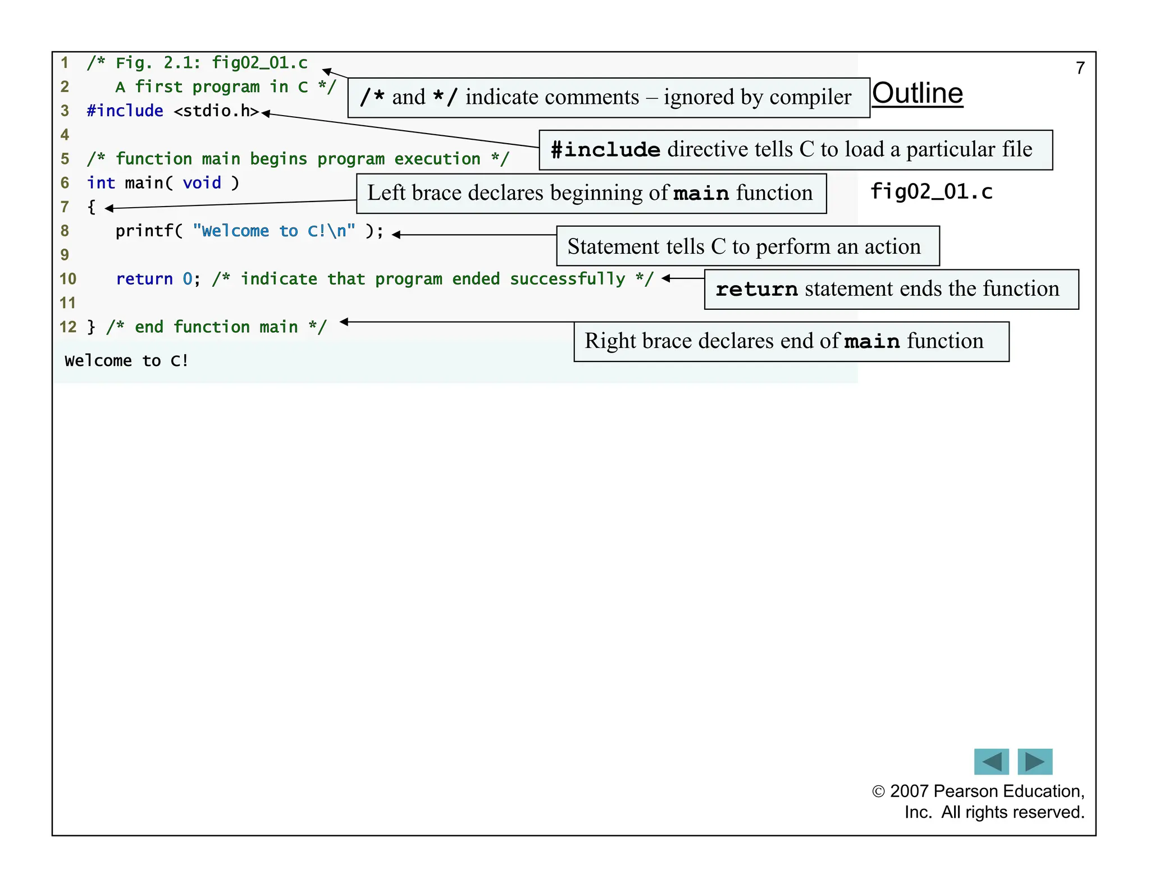Click the opening left brace on line 7
The image size is (1150, 888).
[x=92, y=207]
